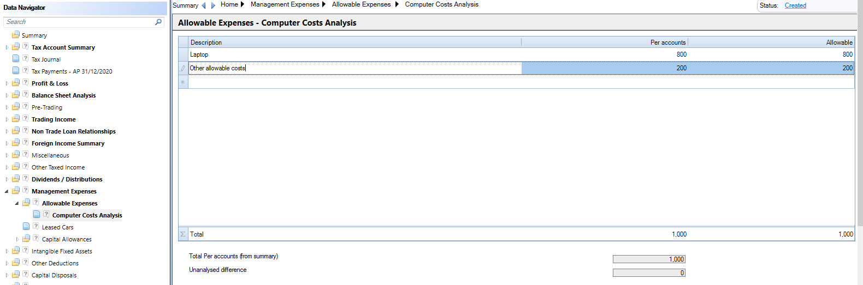The height and width of the screenshot is (285, 863).
Task: Collapse the Management Expenses node
Action: coord(7,191)
